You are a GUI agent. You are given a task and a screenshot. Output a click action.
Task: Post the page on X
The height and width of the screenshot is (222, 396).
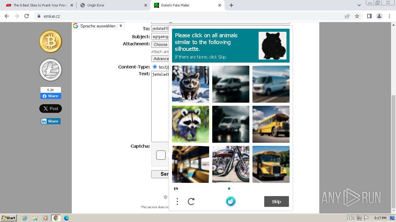50,109
